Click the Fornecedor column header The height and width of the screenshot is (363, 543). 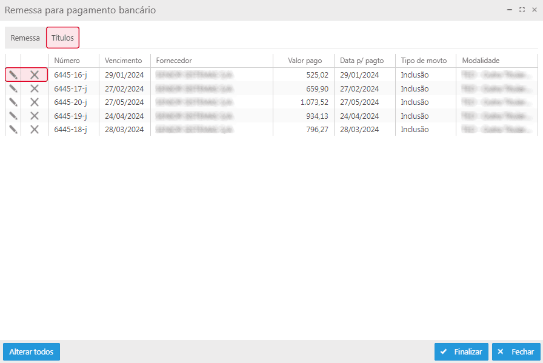174,61
